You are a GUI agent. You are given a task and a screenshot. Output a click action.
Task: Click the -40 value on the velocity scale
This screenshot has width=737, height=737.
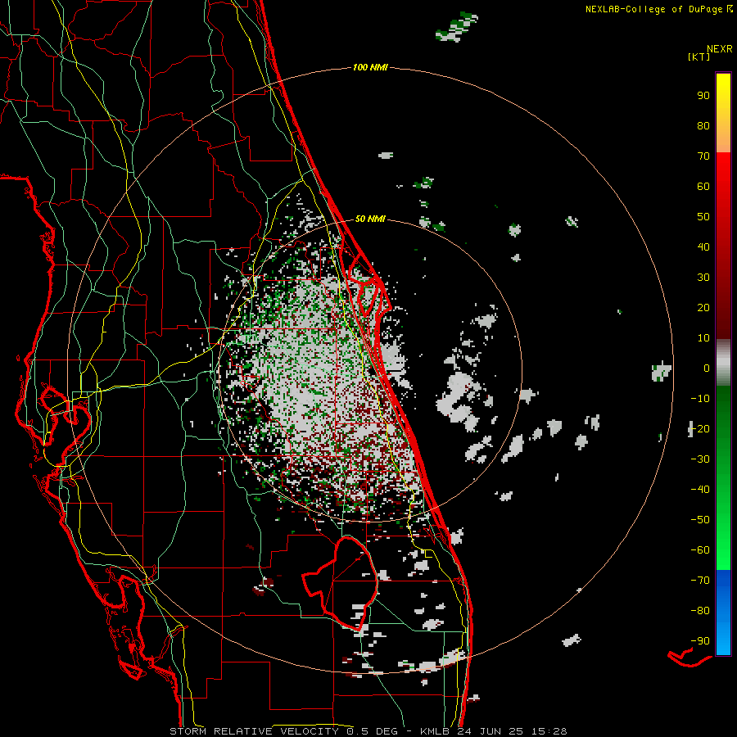[x=700, y=490]
